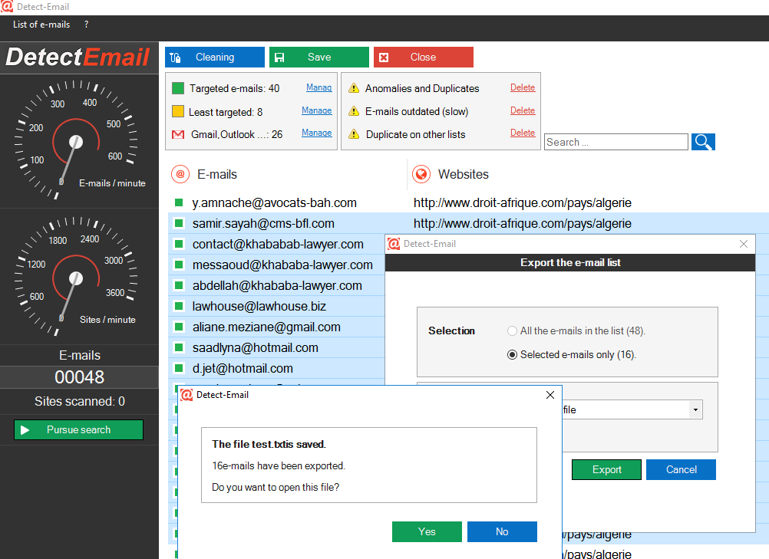Open the '?' help menu

click(87, 25)
